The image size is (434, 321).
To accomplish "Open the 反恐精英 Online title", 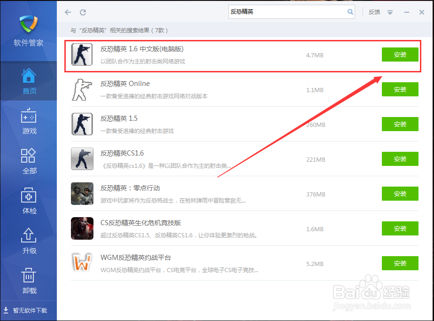I will [125, 84].
